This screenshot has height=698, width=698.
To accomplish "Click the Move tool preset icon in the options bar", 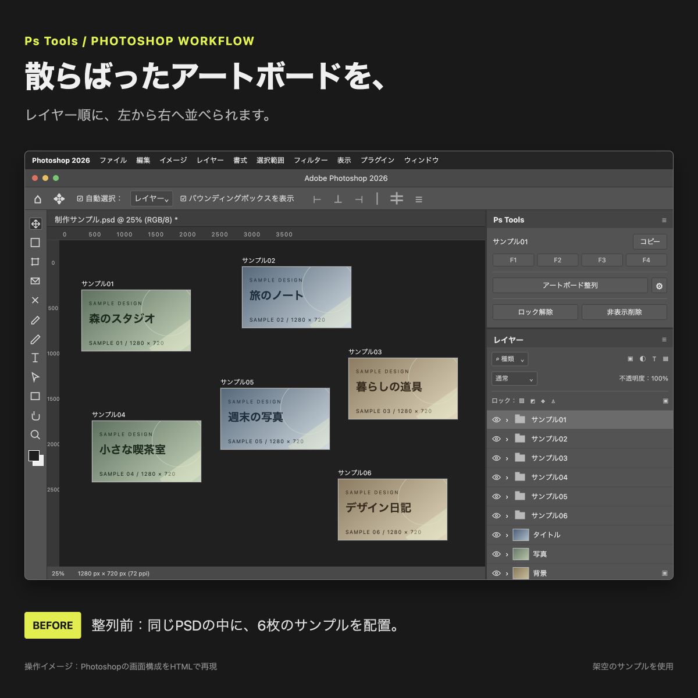I will (59, 199).
